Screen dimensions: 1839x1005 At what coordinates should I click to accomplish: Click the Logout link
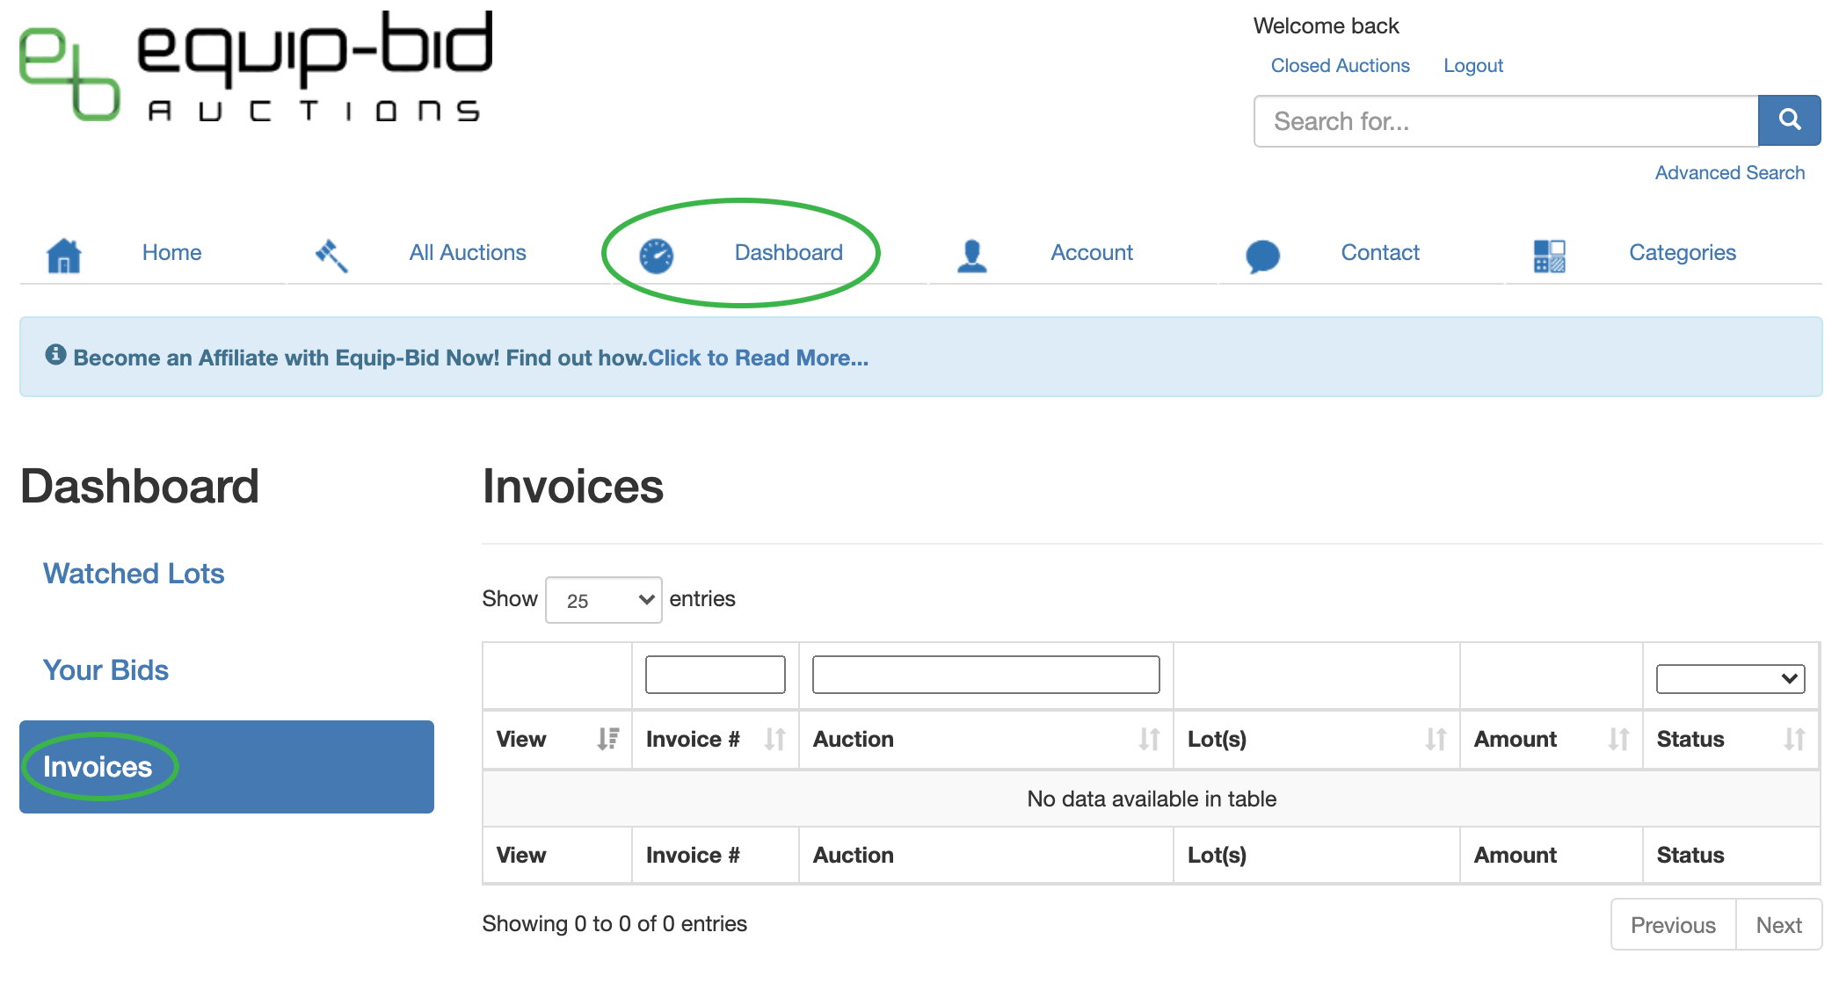coord(1472,66)
